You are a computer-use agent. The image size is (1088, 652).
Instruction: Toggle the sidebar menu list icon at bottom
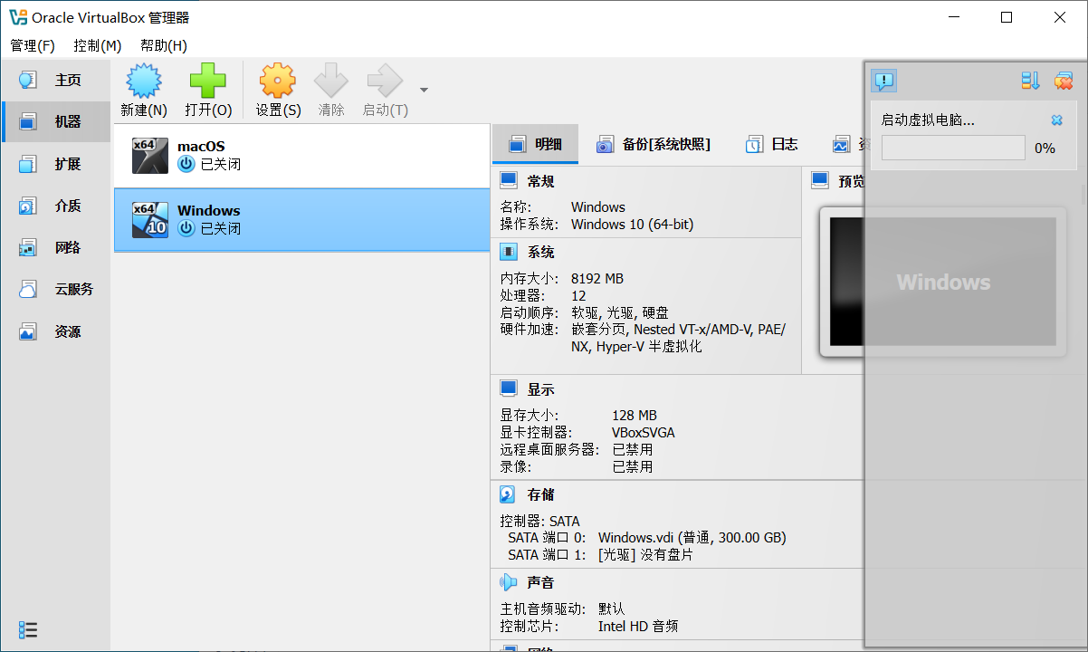(28, 629)
